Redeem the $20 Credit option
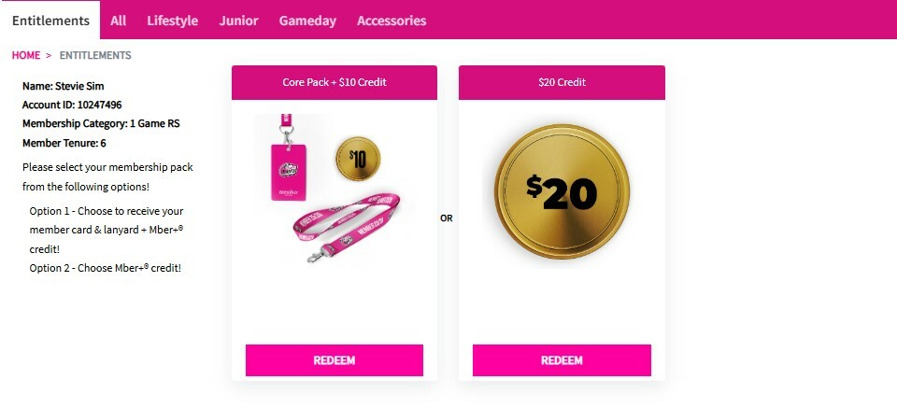The image size is (897, 408). [562, 360]
